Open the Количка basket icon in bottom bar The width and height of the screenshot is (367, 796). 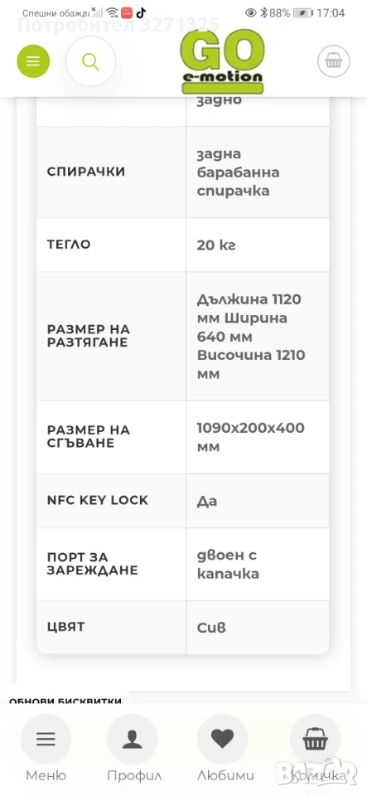315,739
